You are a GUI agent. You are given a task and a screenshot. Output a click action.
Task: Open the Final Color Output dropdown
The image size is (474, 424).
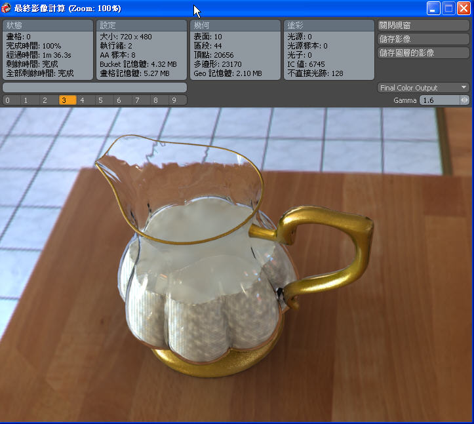coord(424,88)
